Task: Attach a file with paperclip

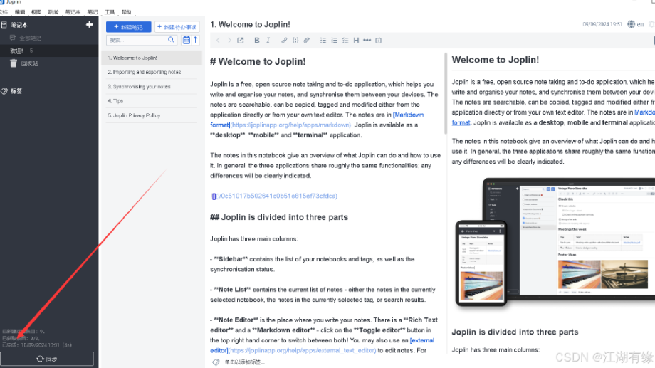Action: click(x=307, y=41)
